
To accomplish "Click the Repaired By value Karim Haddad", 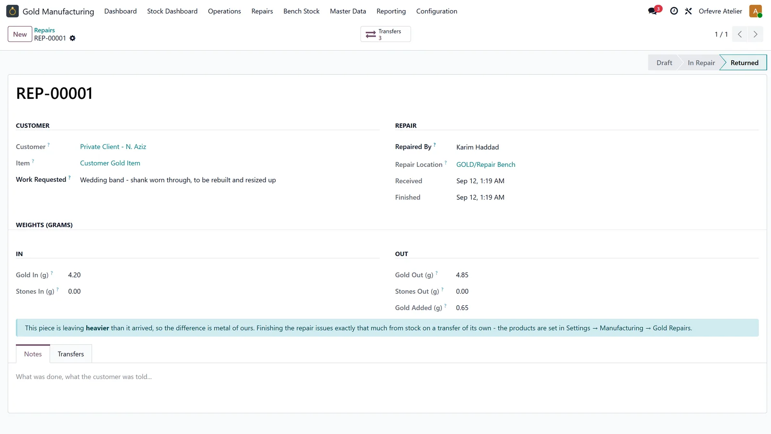I will point(478,147).
